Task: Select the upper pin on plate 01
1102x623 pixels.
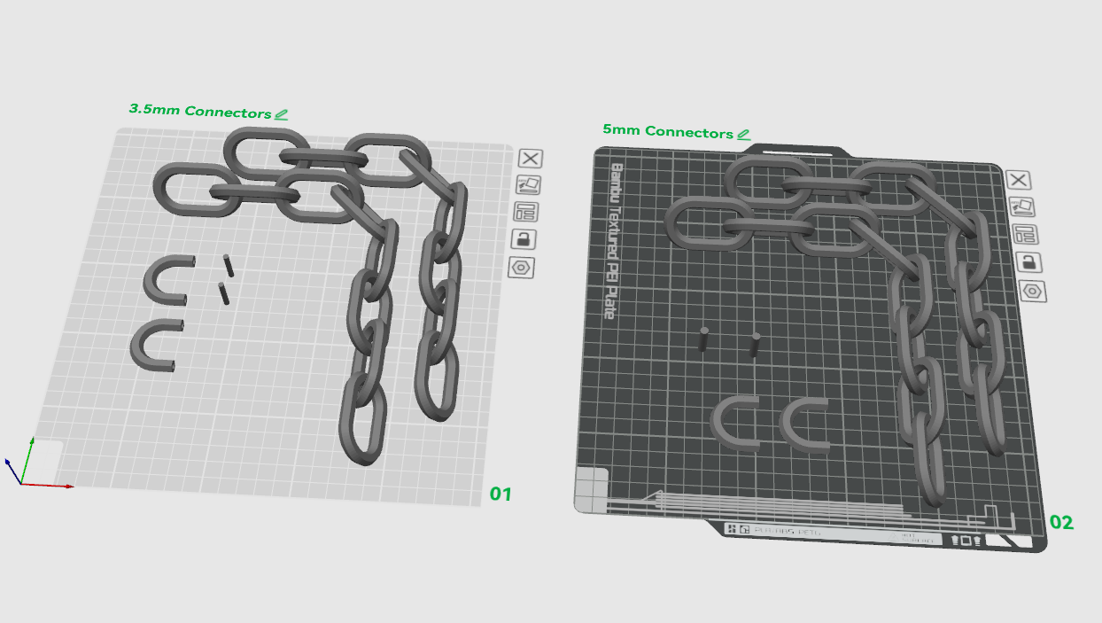Action: click(229, 265)
